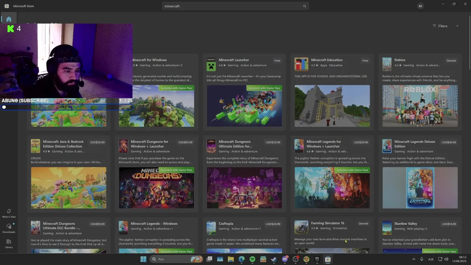Click the Stardew Valley app icon
Screen dimensions: 471x265
pos(387,228)
